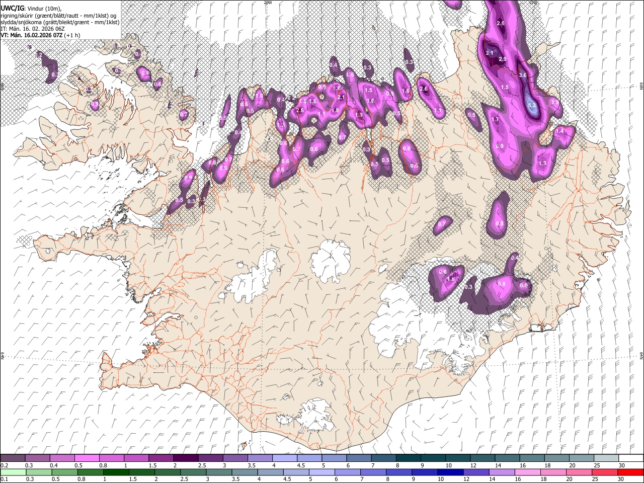Click the 2.1 value on the north coast
The width and height of the screenshot is (644, 483).
341,97
